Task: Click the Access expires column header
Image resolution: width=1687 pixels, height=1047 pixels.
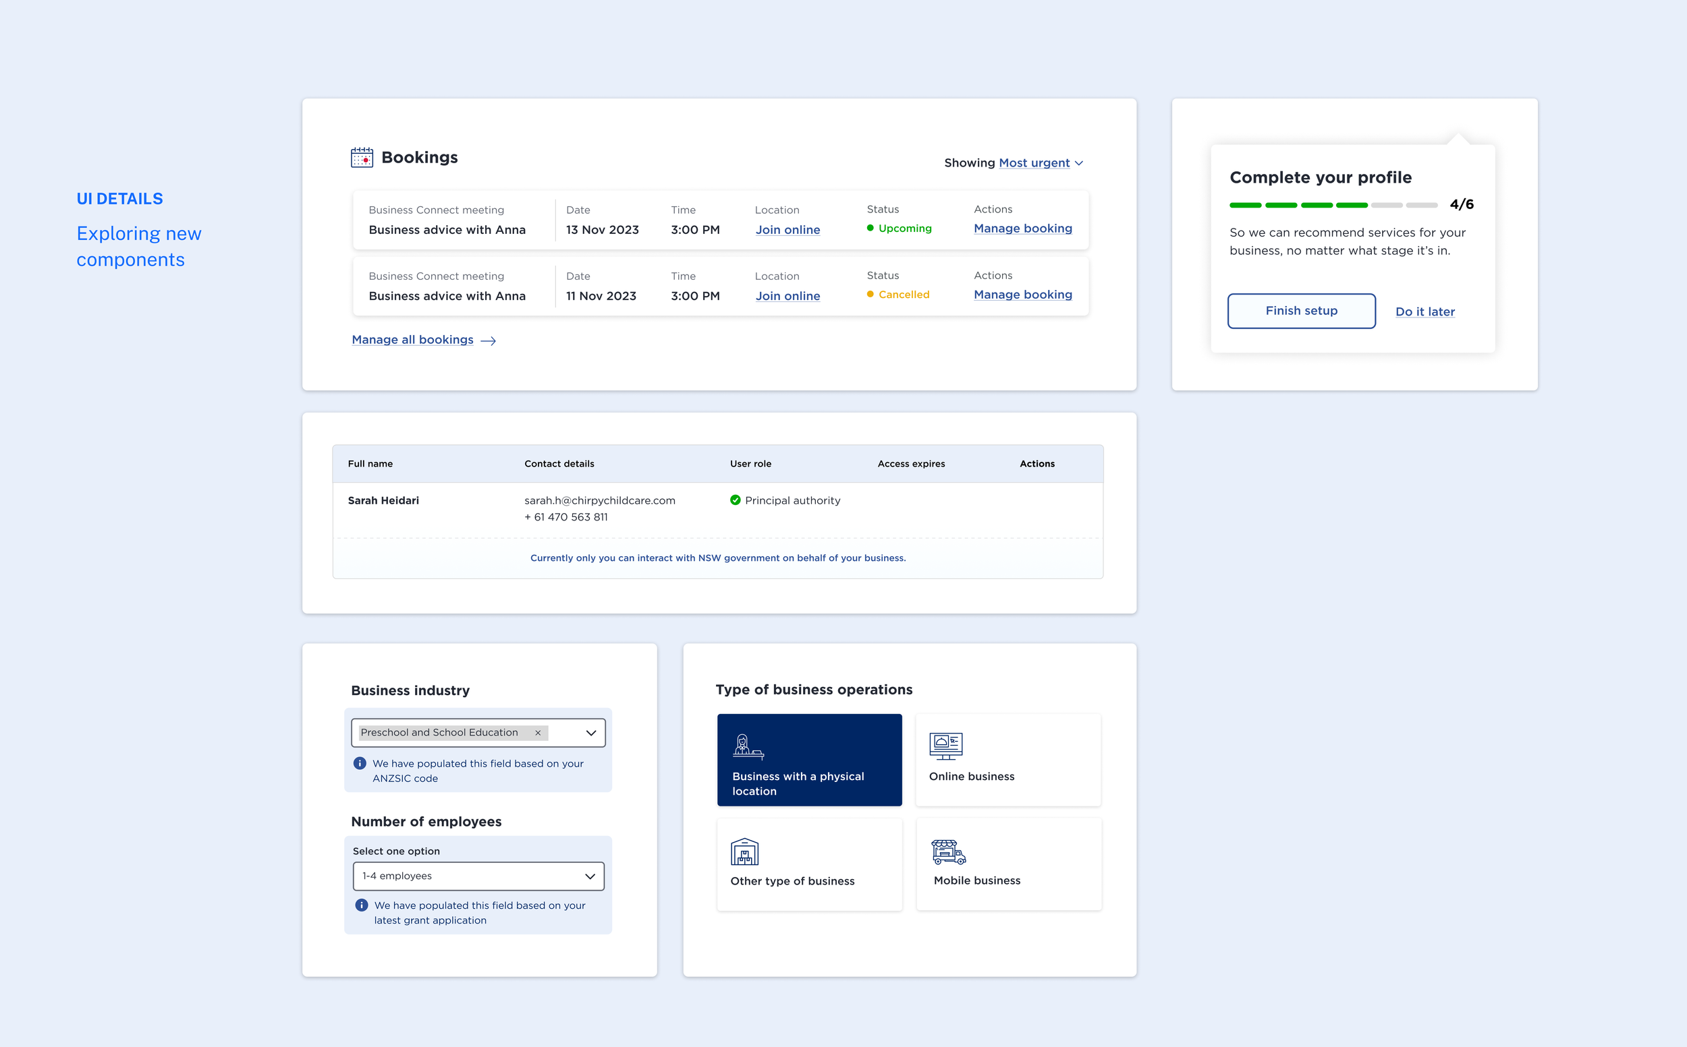Action: tap(911, 464)
